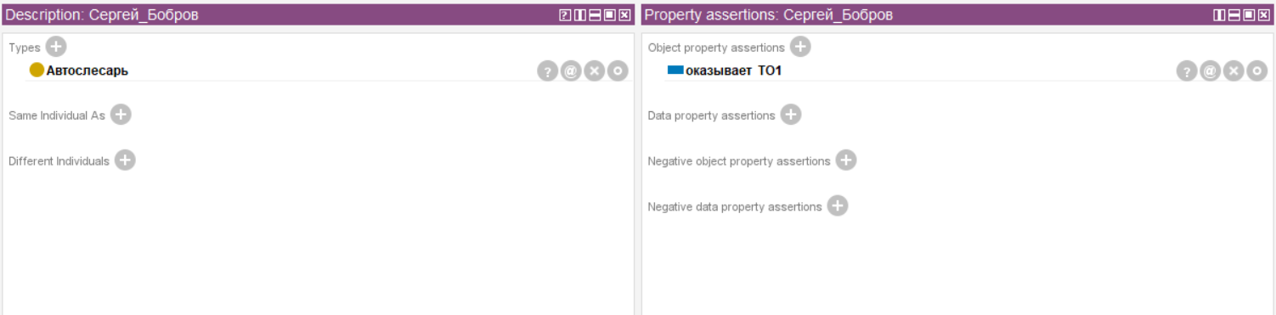Remove the Автослесарь type
Screen dimensions: 1276x315
coord(594,71)
